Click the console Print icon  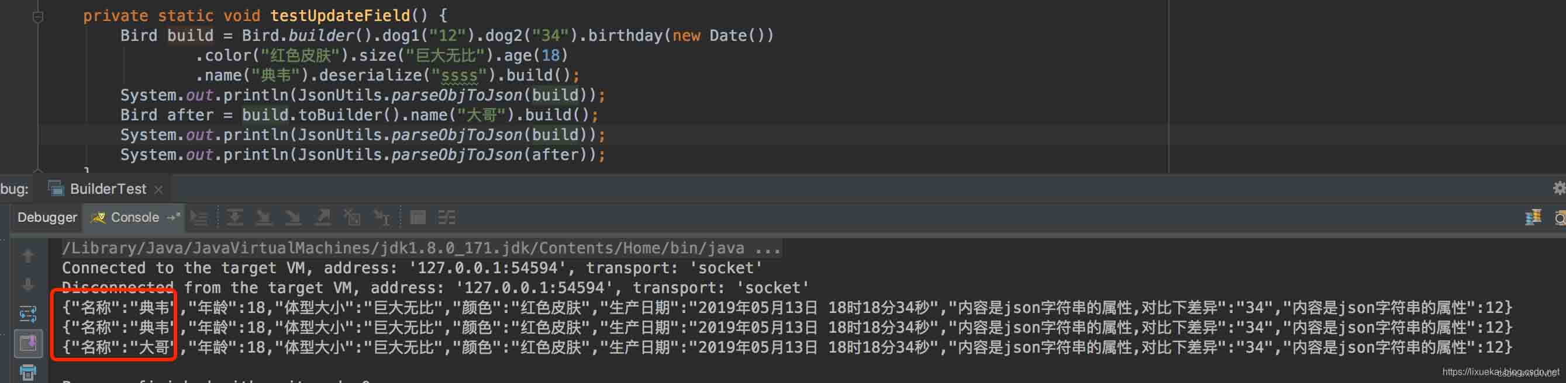tap(28, 372)
